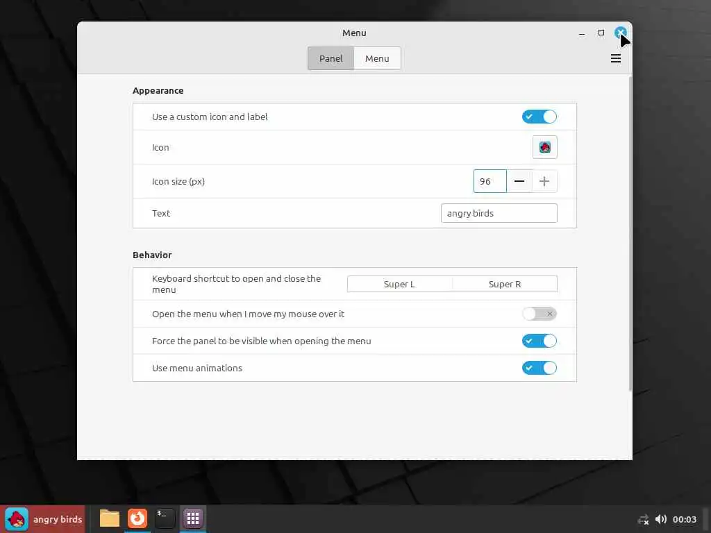Click the window's vertical scrollbar

click(x=630, y=235)
